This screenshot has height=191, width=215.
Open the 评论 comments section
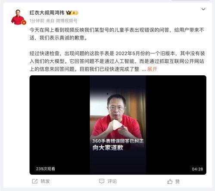pos(112,181)
